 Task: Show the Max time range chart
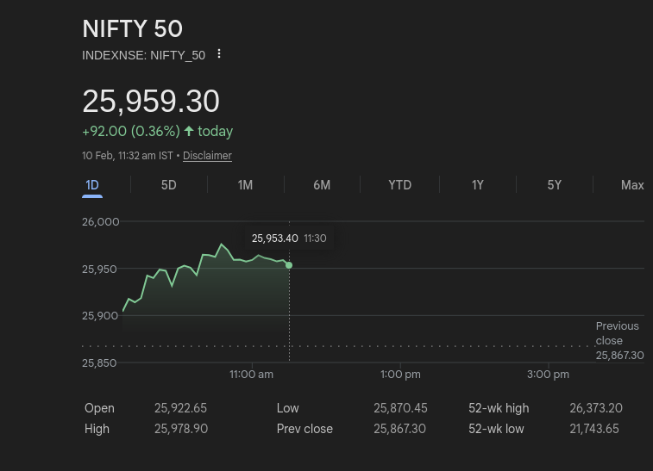631,185
